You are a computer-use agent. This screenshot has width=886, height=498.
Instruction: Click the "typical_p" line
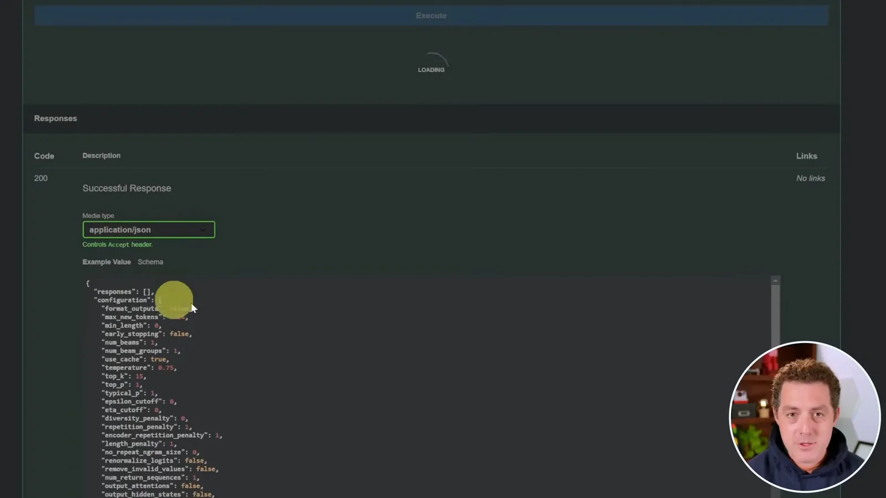130,393
